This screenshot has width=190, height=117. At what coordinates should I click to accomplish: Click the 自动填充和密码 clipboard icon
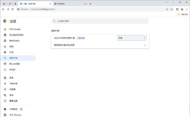[x=5, y=35]
